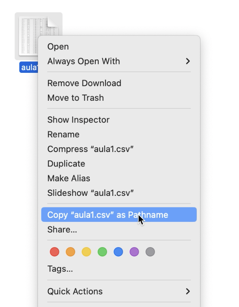Select the gray tag color dot
This screenshot has height=307, width=239.
150,252
